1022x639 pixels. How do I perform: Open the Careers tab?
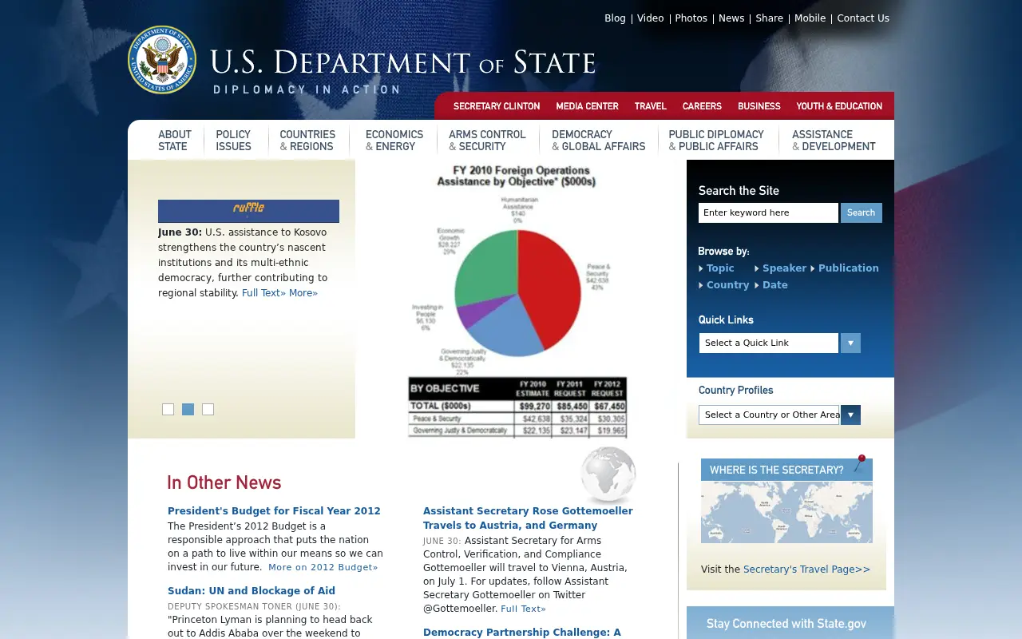point(702,106)
